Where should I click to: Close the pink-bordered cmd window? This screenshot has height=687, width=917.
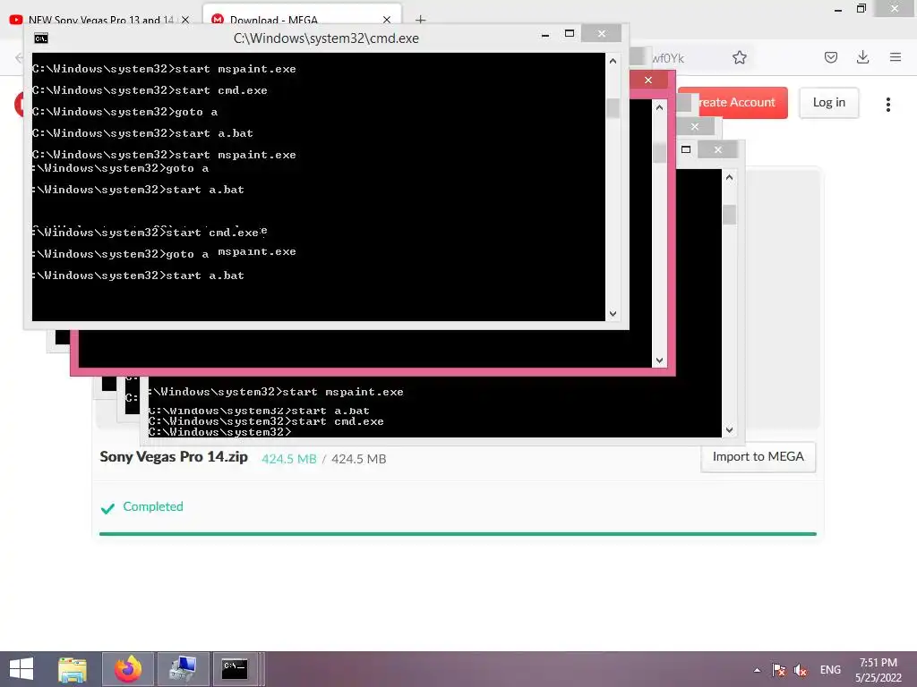(648, 80)
